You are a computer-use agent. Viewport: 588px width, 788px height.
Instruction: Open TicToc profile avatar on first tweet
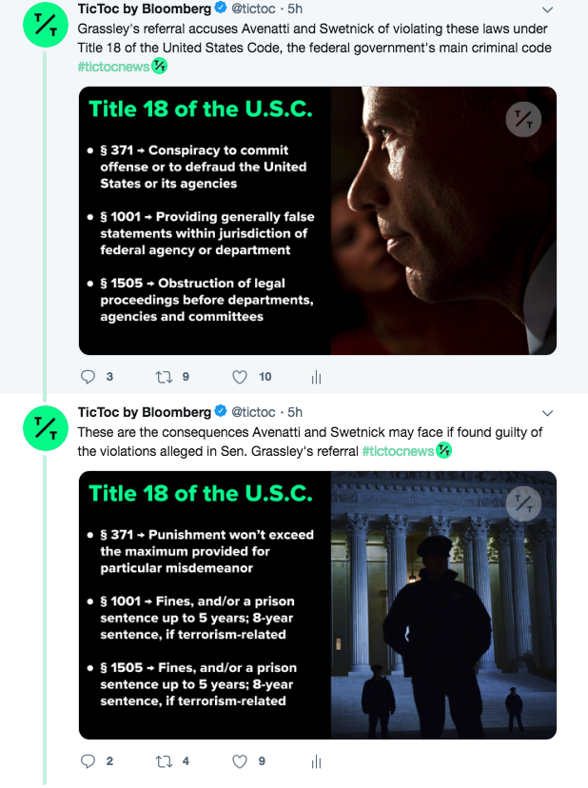46,28
